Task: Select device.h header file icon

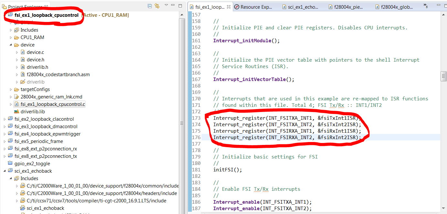Action: pos(23,60)
